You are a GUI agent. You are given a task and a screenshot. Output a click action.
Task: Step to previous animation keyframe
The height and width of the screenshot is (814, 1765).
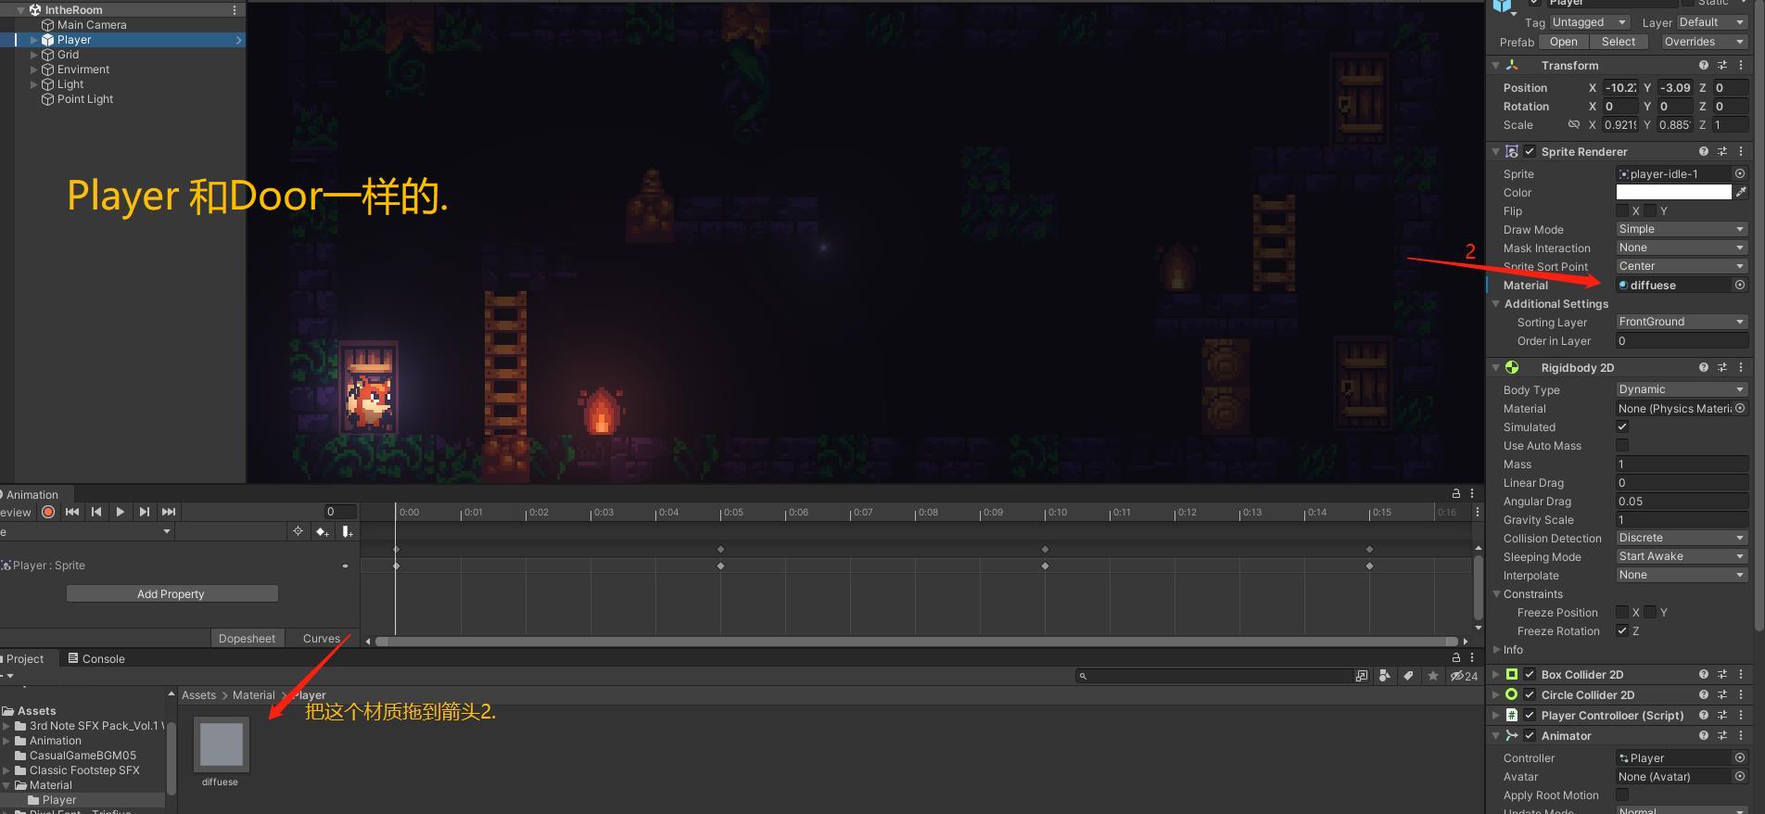[96, 512]
